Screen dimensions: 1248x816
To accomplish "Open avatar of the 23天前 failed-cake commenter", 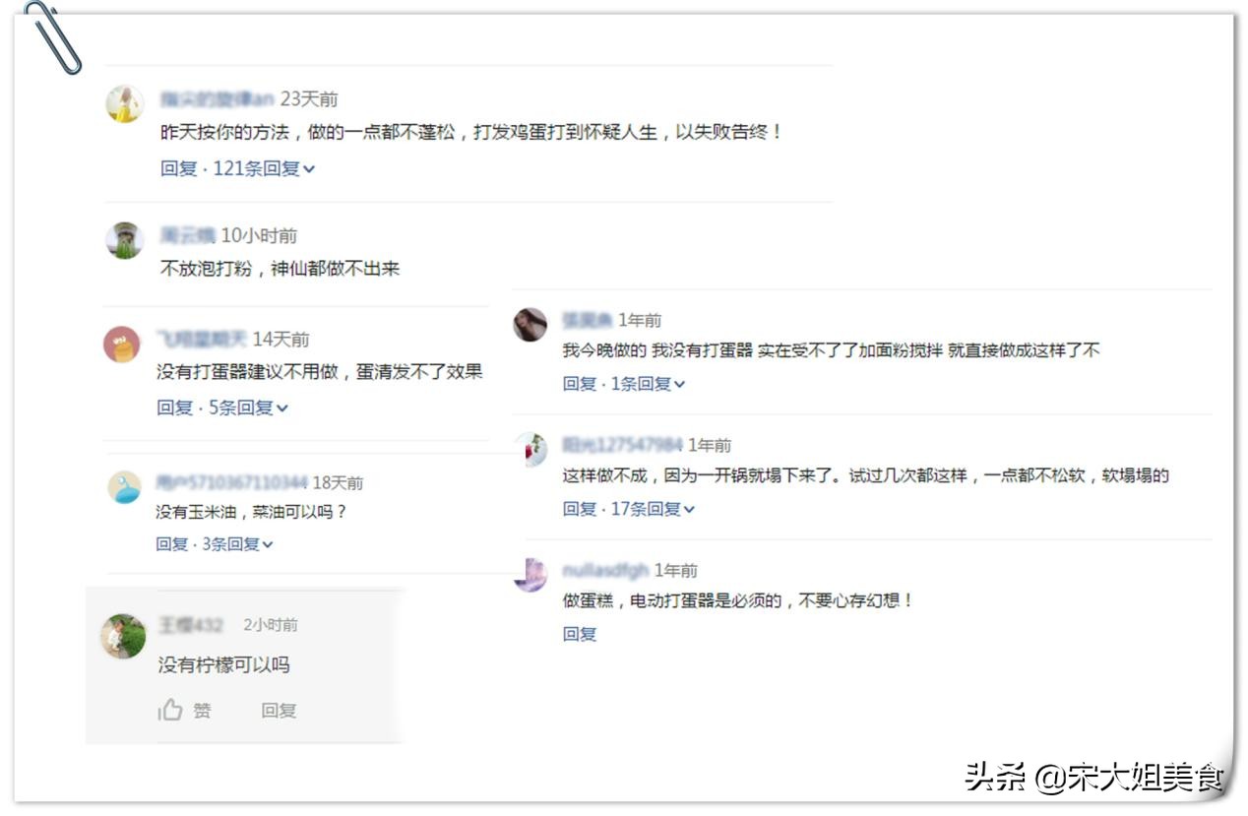I will coord(122,103).
